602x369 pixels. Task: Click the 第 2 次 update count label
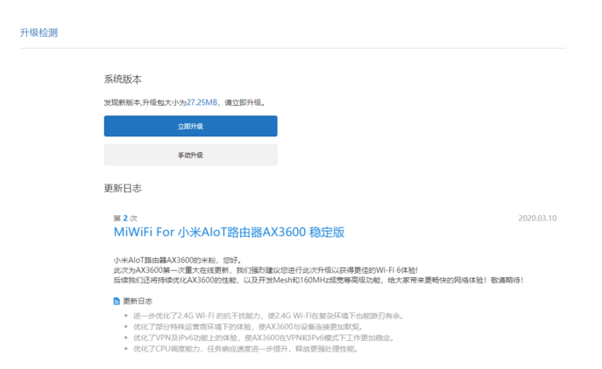click(125, 219)
